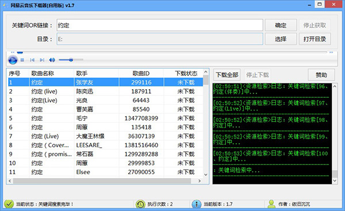Select the row for singer 毛宁
This screenshot has height=211, width=345.
(x=105, y=118)
